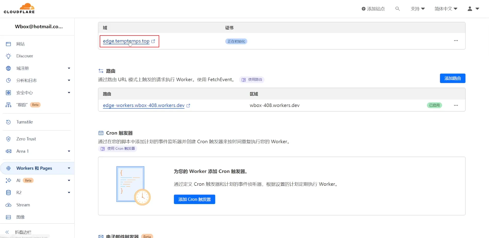This screenshot has width=489, height=238.
Task: Click the 添加 Cron 触发器 button
Action: tap(195, 199)
